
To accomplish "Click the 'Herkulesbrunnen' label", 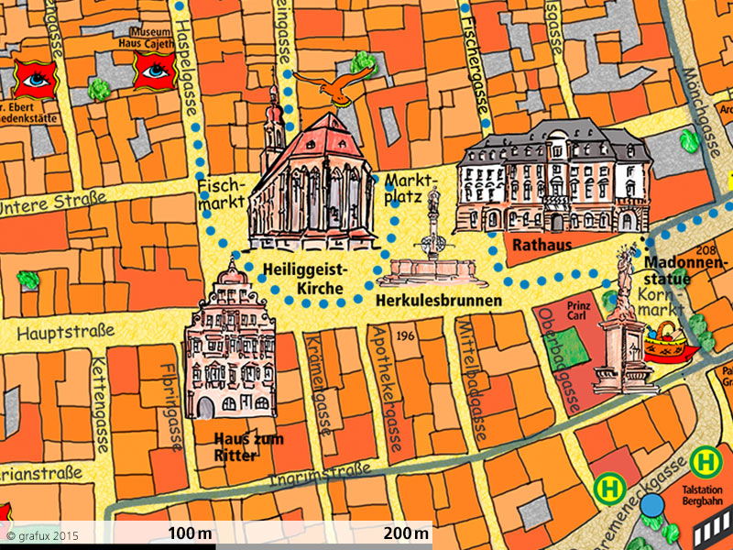I will (x=439, y=301).
